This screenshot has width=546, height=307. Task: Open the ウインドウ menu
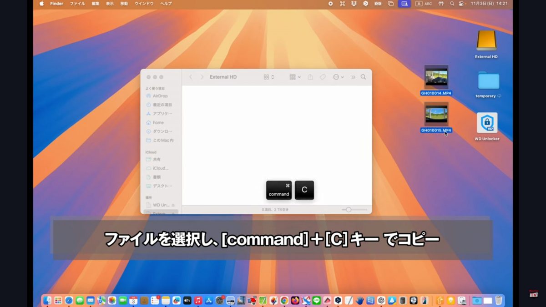144,4
